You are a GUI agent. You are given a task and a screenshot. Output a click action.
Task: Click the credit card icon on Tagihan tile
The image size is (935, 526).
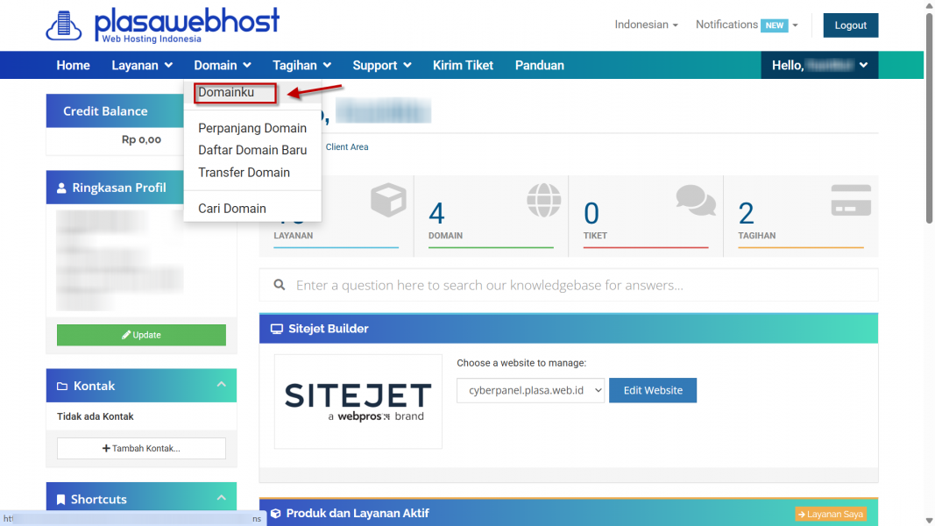click(851, 201)
